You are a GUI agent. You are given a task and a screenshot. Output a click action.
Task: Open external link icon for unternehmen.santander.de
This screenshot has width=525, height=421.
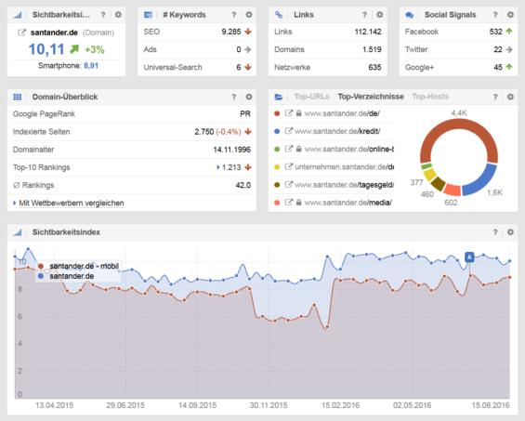click(289, 166)
